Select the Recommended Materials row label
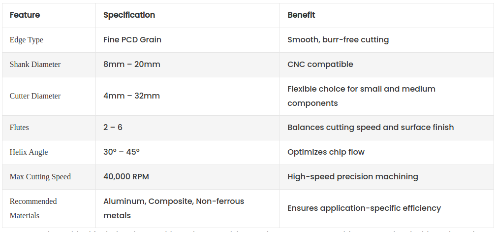497x232 pixels. pyautogui.click(x=33, y=208)
